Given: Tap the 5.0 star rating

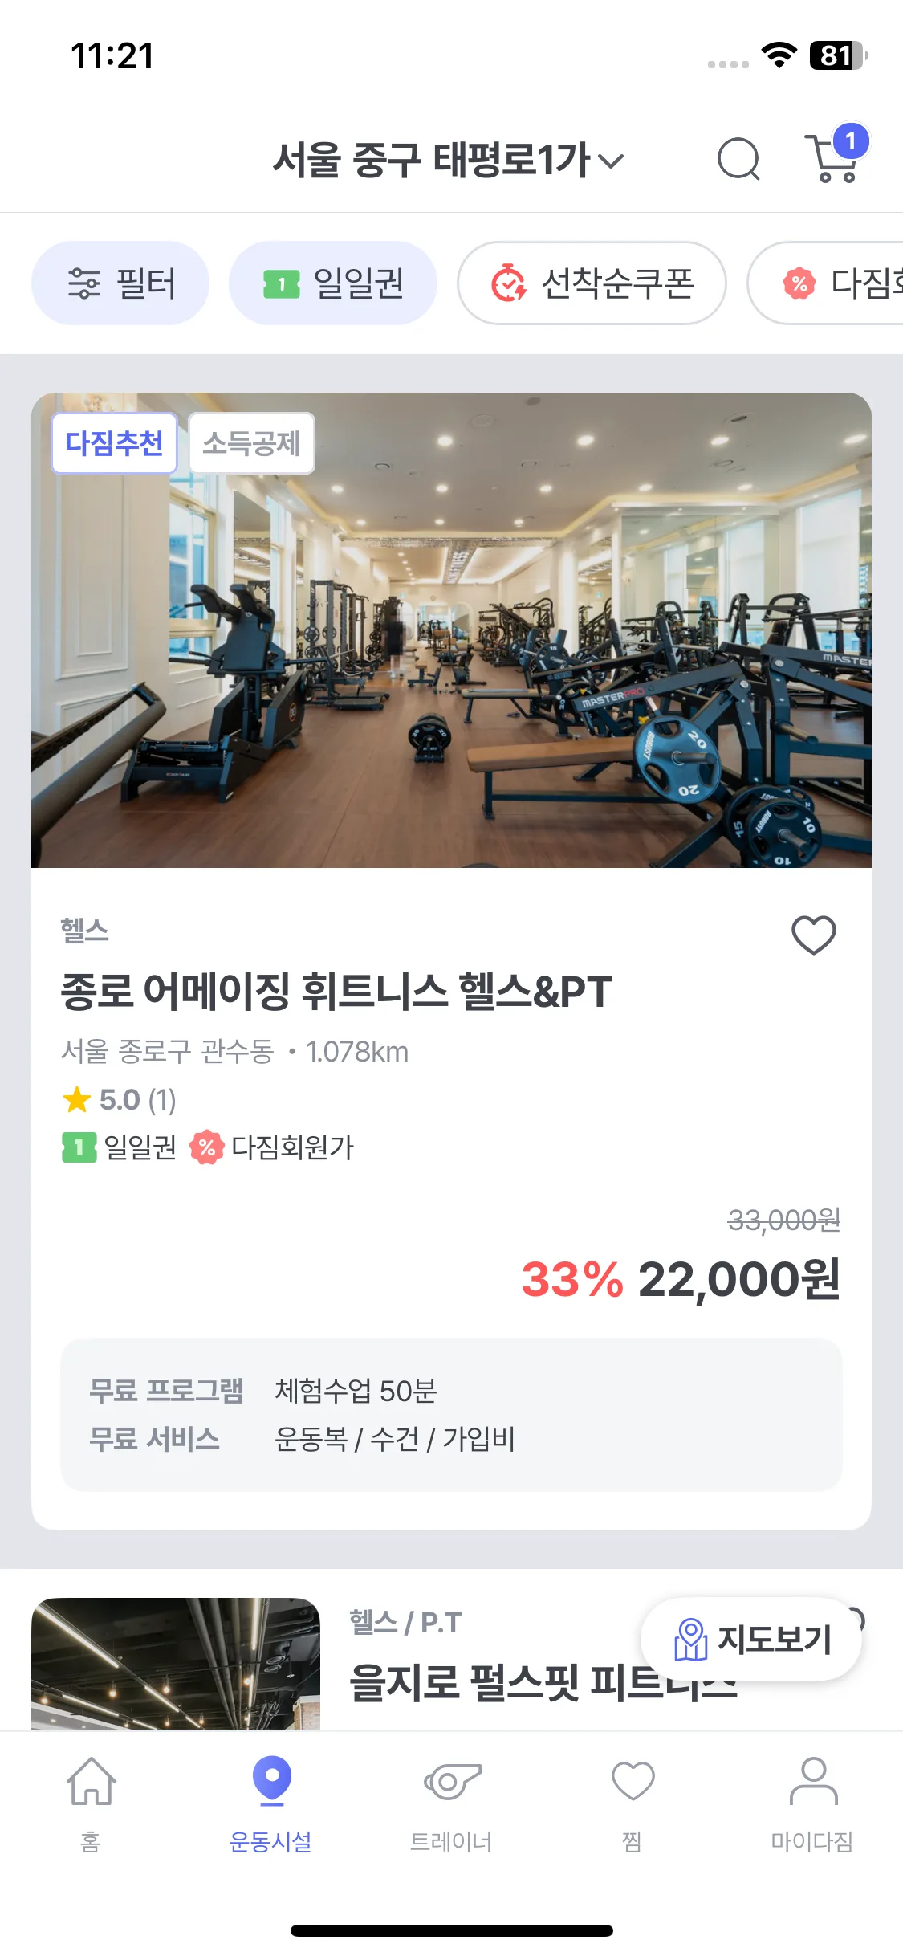Looking at the screenshot, I should [x=119, y=1099].
